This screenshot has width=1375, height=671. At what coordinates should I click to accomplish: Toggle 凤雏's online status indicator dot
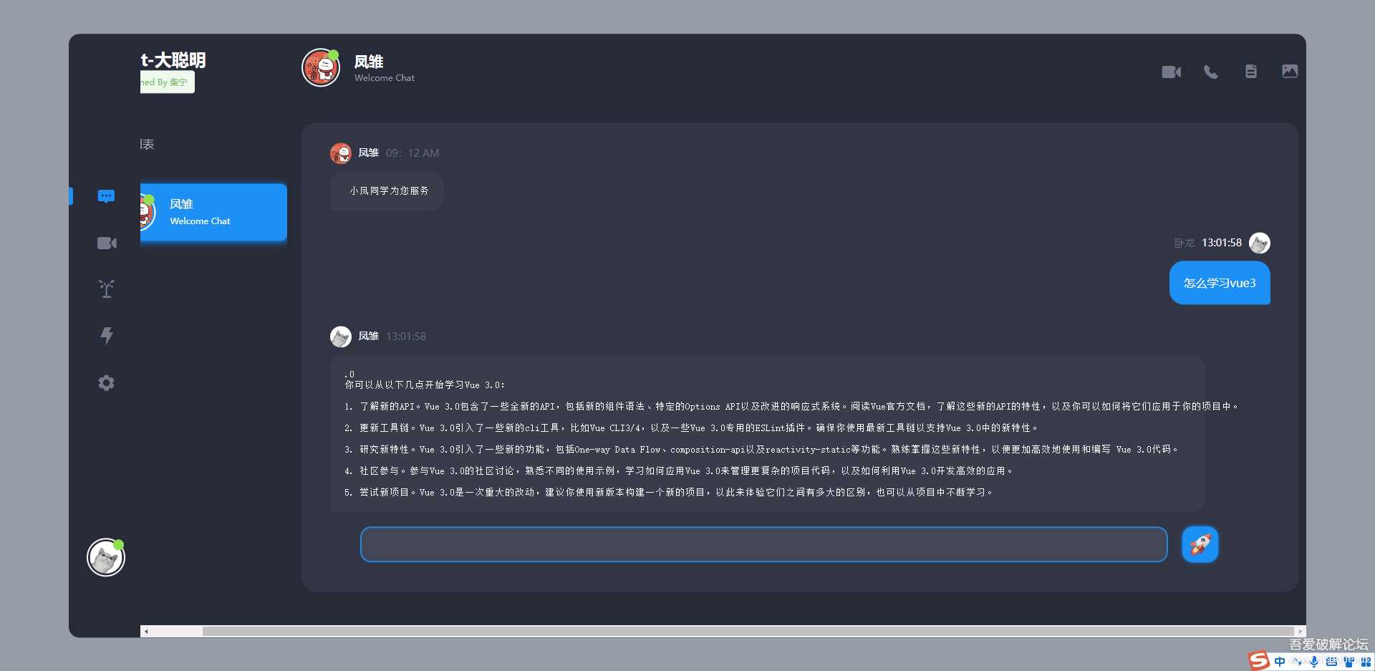tap(334, 53)
